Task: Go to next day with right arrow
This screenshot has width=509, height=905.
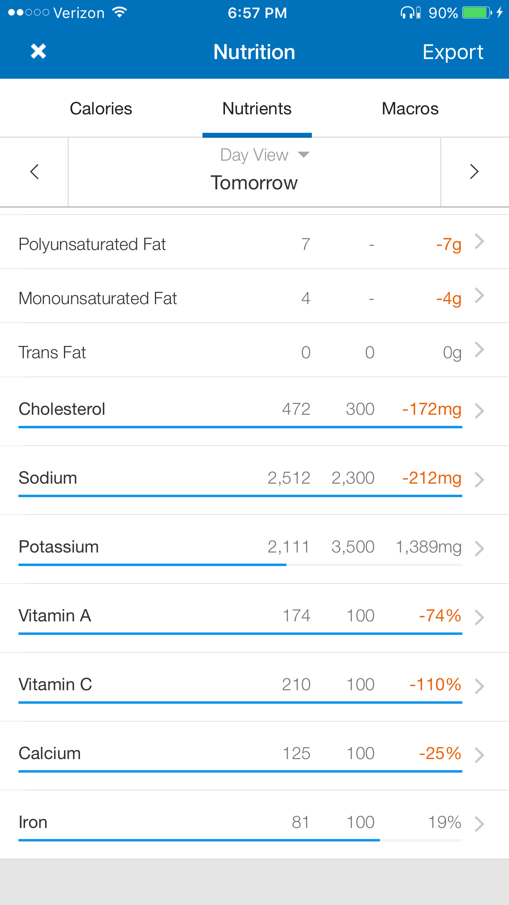Action: (x=474, y=172)
